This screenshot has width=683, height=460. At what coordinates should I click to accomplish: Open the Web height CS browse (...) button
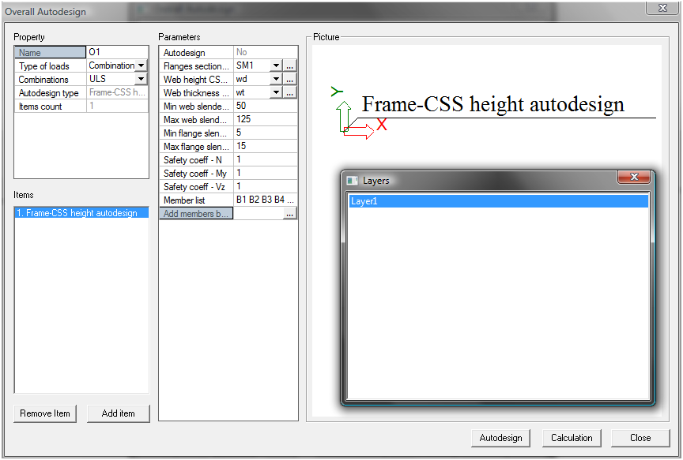(x=289, y=79)
